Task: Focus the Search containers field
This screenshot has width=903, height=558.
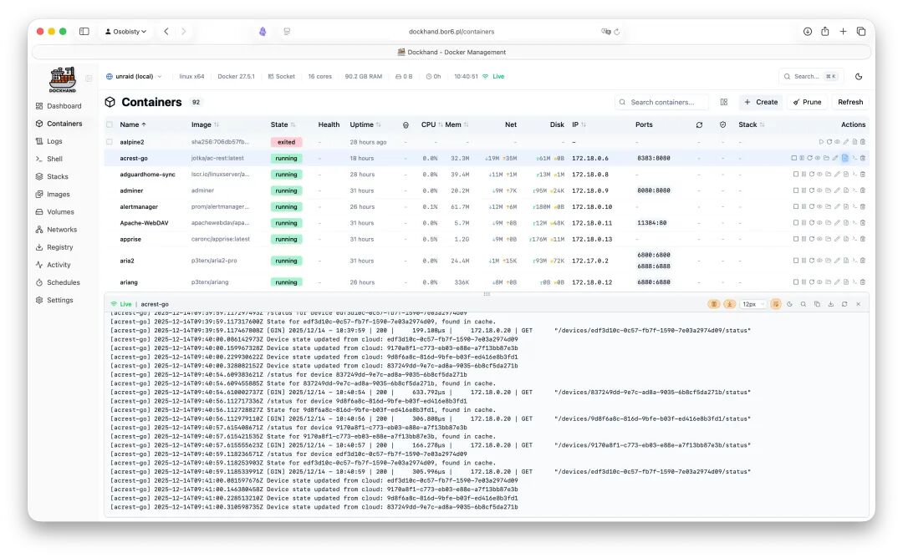Action: (x=661, y=102)
